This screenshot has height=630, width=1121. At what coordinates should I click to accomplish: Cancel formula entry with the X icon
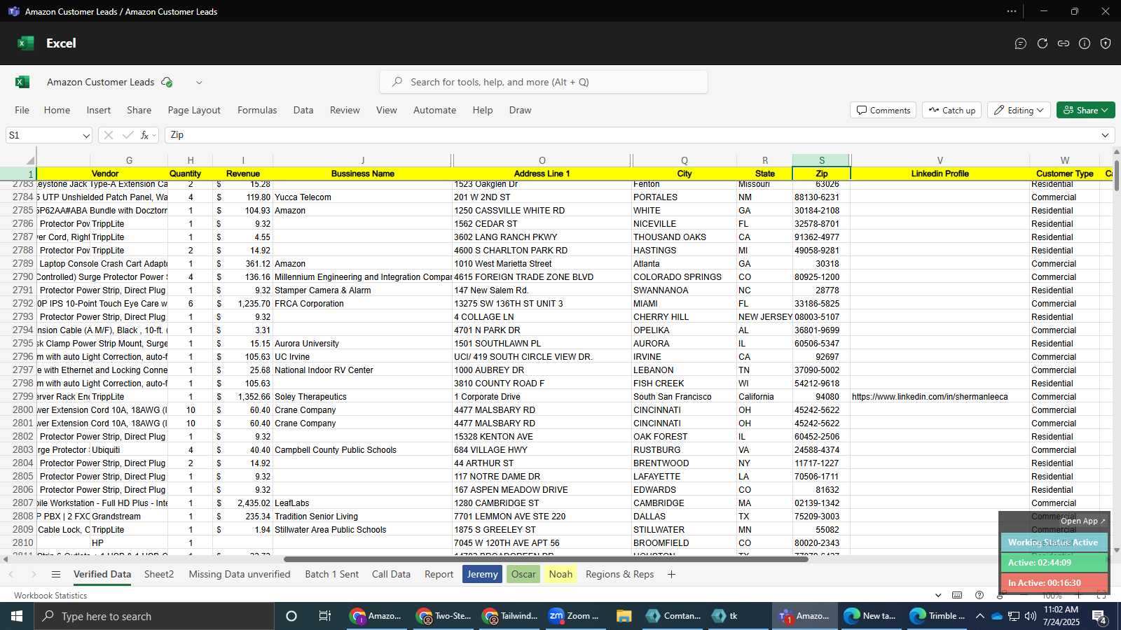[x=109, y=135]
